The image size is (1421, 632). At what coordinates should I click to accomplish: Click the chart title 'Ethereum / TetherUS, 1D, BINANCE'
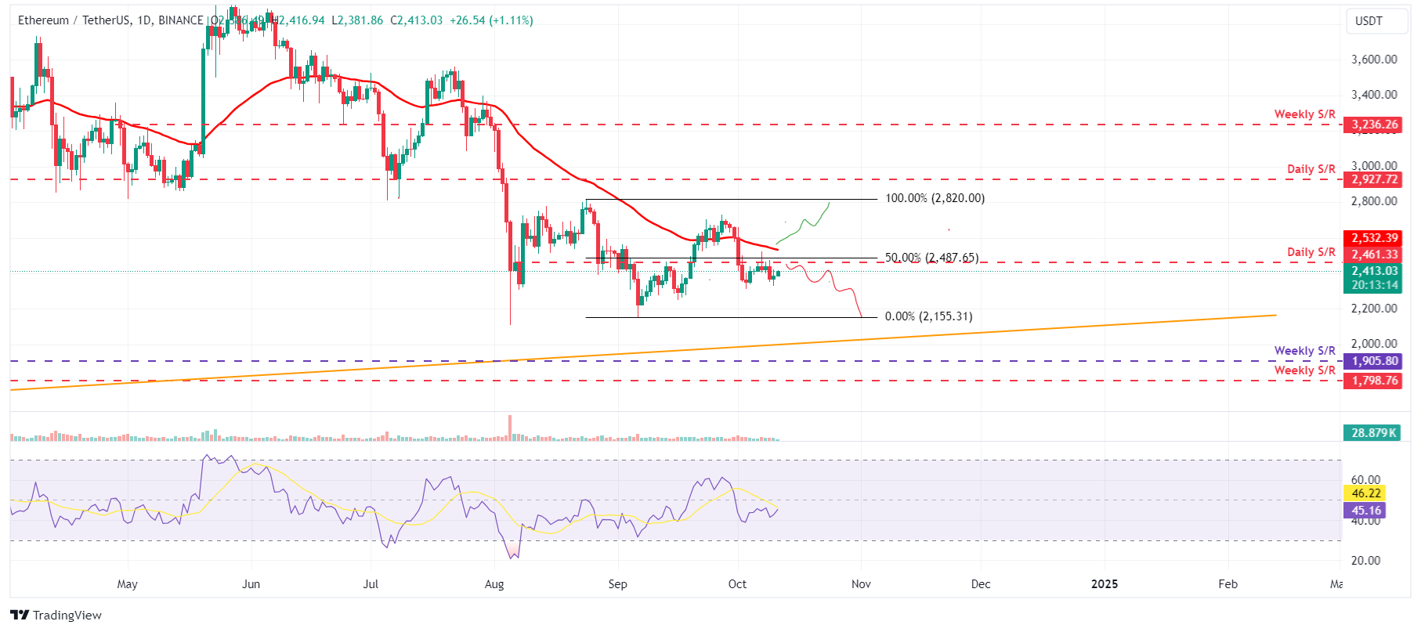coord(110,20)
